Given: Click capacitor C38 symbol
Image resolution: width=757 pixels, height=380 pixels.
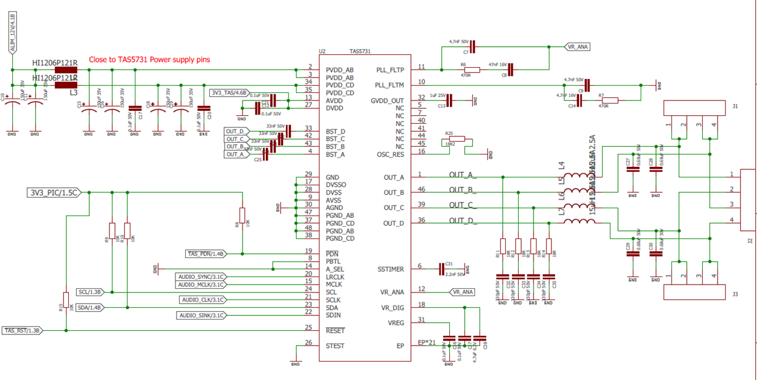Looking at the screenshot, I should [480, 338].
